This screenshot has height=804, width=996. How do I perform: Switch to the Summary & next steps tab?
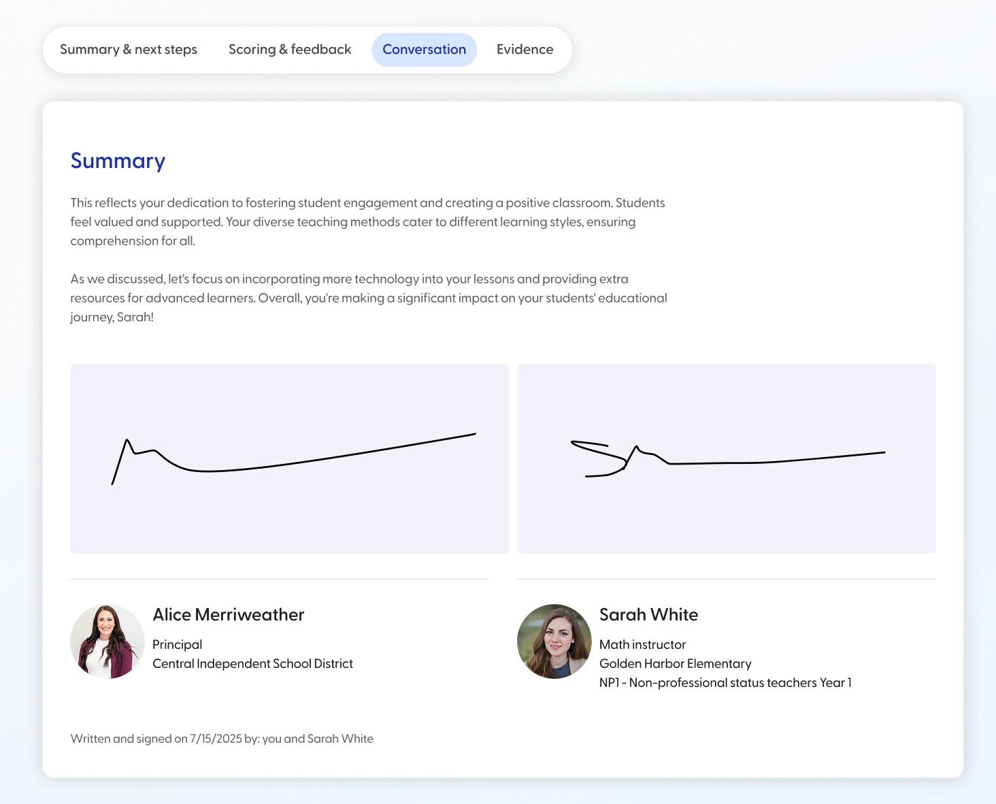point(128,49)
